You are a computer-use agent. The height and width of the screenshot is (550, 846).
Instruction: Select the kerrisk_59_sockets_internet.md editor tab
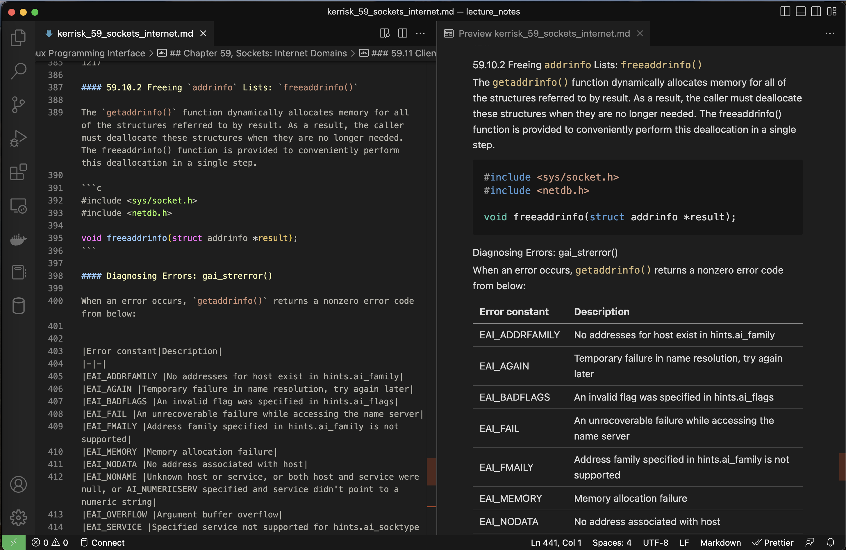[x=125, y=33]
